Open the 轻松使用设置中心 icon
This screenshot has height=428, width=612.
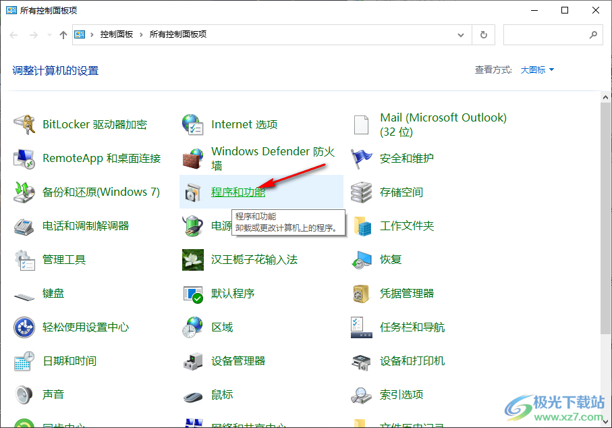25,327
